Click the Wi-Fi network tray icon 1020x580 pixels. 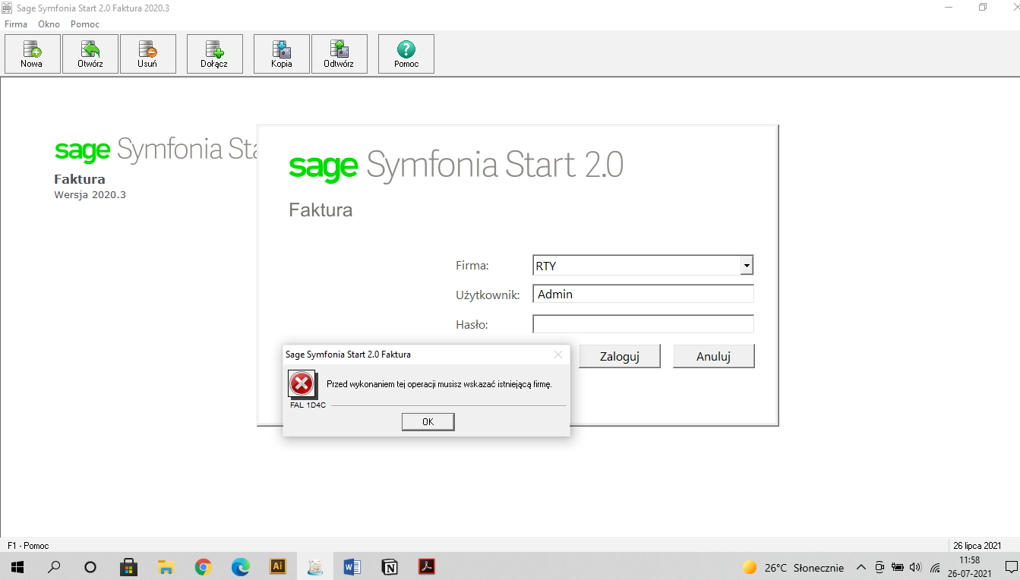(x=935, y=567)
